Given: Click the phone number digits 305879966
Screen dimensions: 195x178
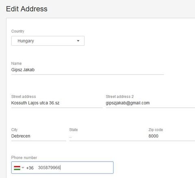Looking at the screenshot, I should (49, 168).
